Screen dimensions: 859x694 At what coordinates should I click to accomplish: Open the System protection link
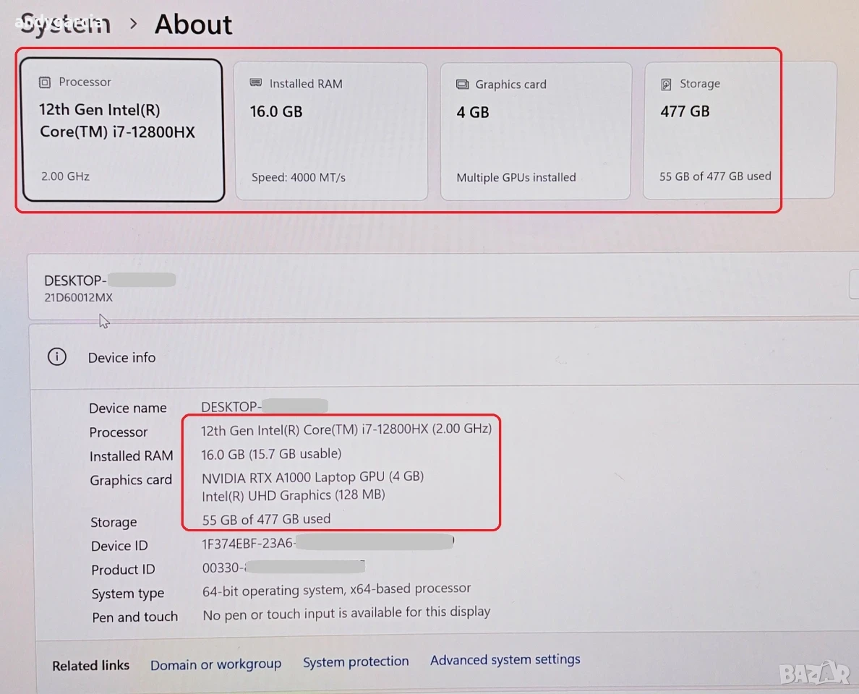356,661
